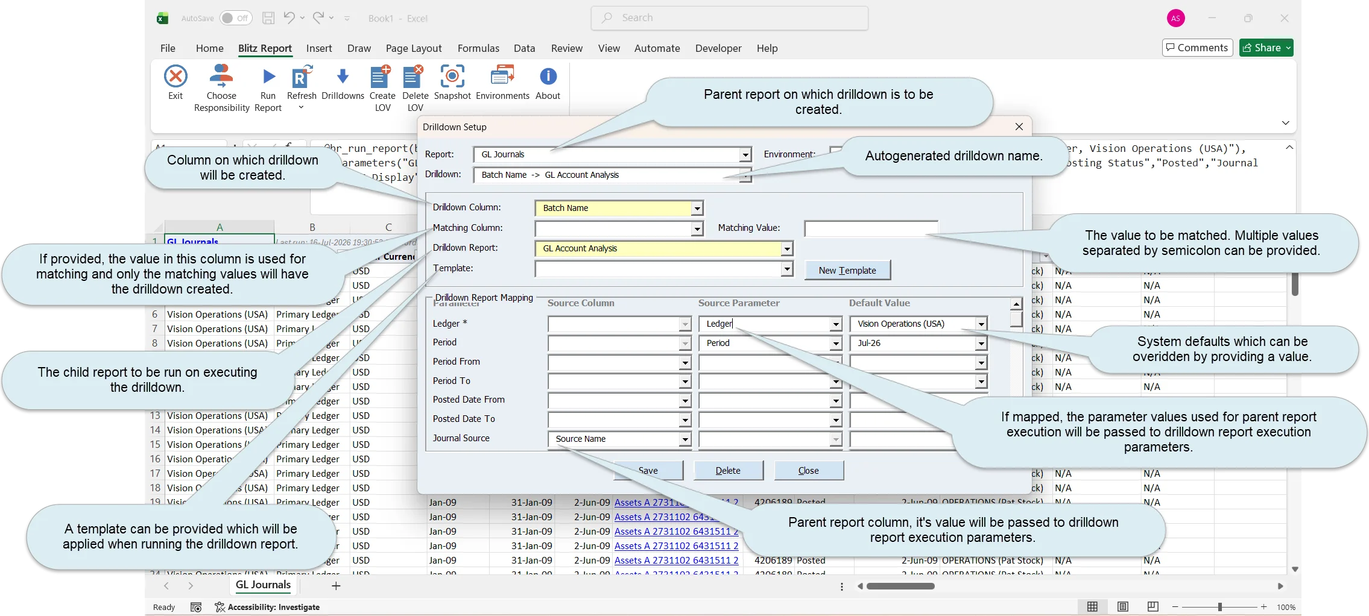
Task: Open the Jul-26 Default Value dropdown
Action: click(x=981, y=344)
